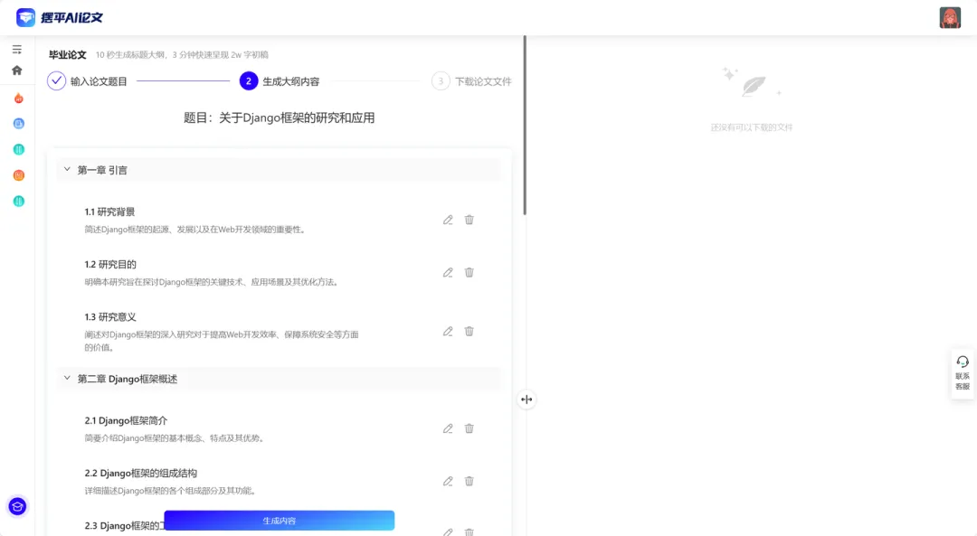Select the 下载论文文件 step indicator
This screenshot has width=977, height=536.
(441, 80)
